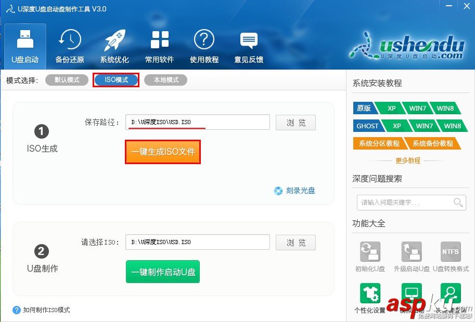
Task: Click the ushendu.com logo
Action: 408,46
